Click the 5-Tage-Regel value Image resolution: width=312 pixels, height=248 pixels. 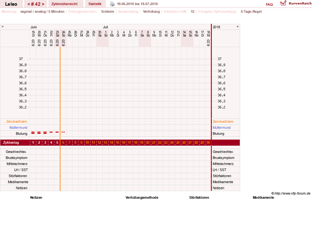pyautogui.click(x=251, y=11)
